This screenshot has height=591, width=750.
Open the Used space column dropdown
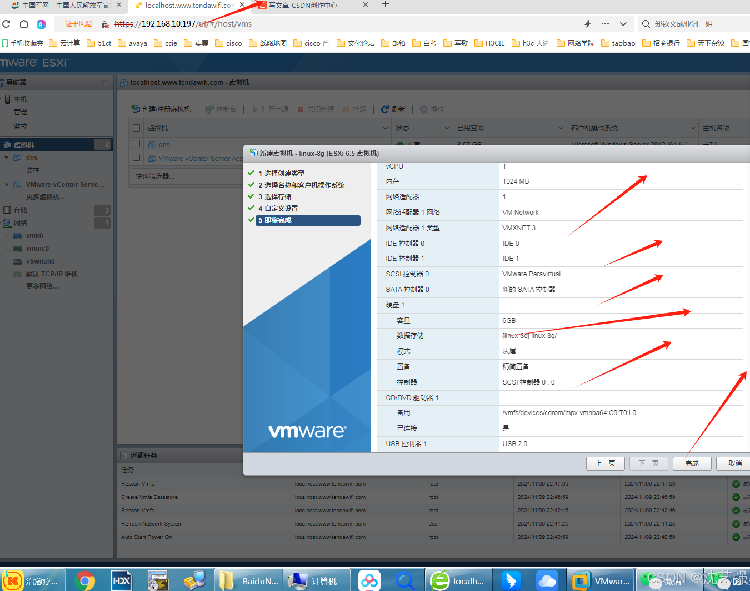pyautogui.click(x=561, y=128)
